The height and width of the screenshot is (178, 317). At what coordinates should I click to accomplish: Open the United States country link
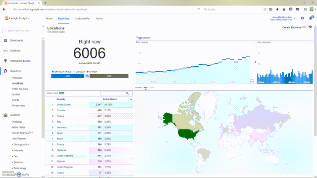pyautogui.click(x=64, y=104)
